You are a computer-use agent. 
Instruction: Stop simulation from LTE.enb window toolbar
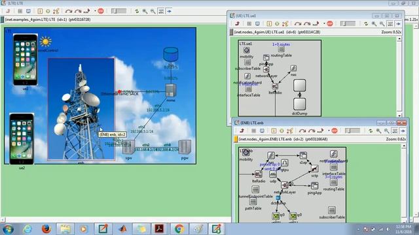pyautogui.click(x=335, y=131)
